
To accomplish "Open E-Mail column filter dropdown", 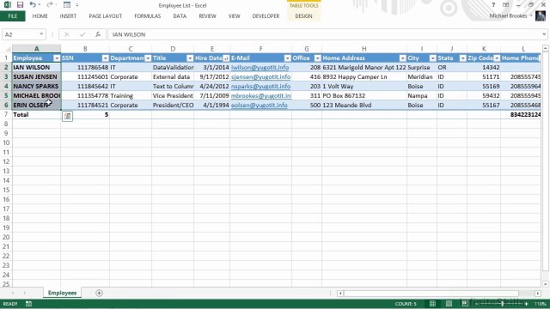I will click(x=287, y=58).
